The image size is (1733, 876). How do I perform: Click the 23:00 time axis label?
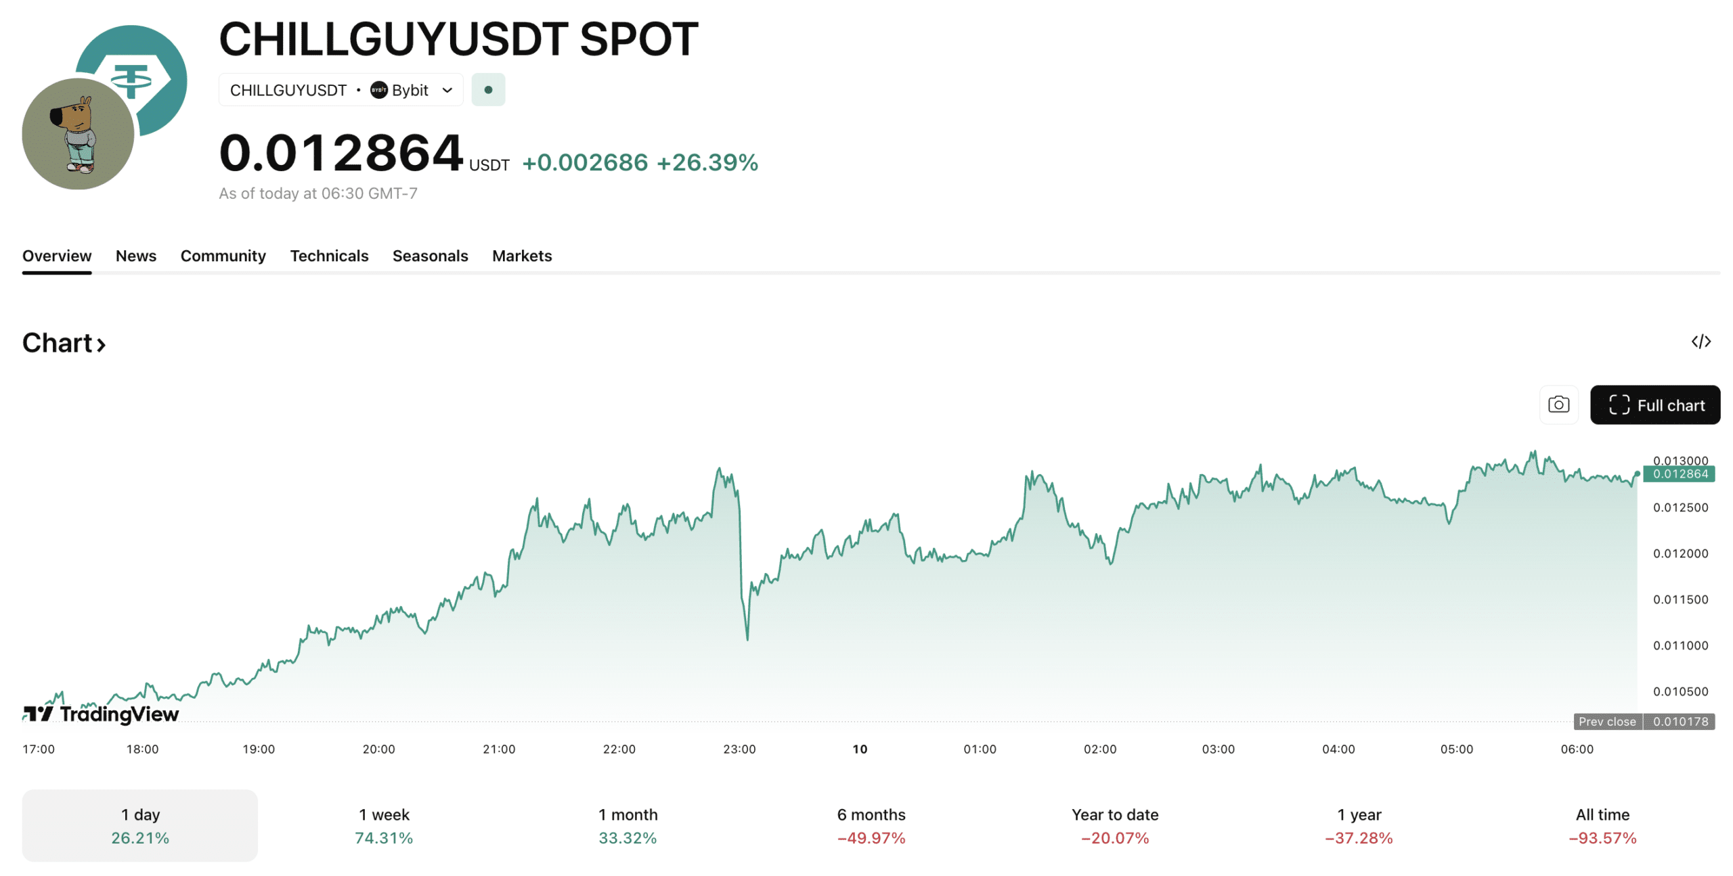(739, 749)
